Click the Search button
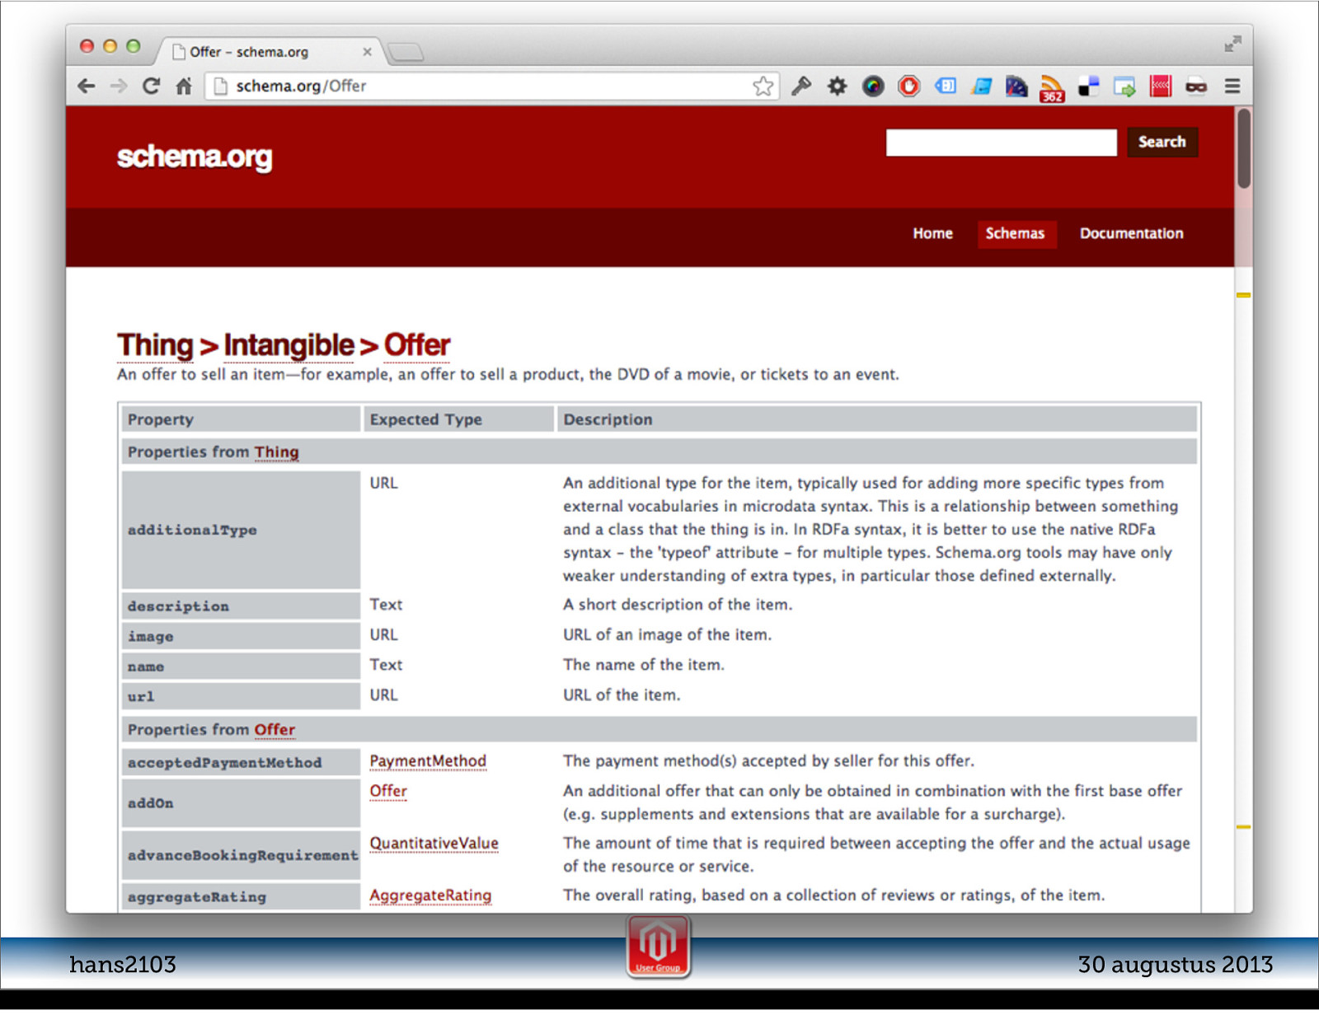This screenshot has width=1319, height=1015. click(1162, 142)
